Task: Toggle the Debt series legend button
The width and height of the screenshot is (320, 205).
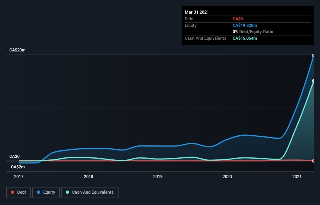Action: (x=19, y=193)
